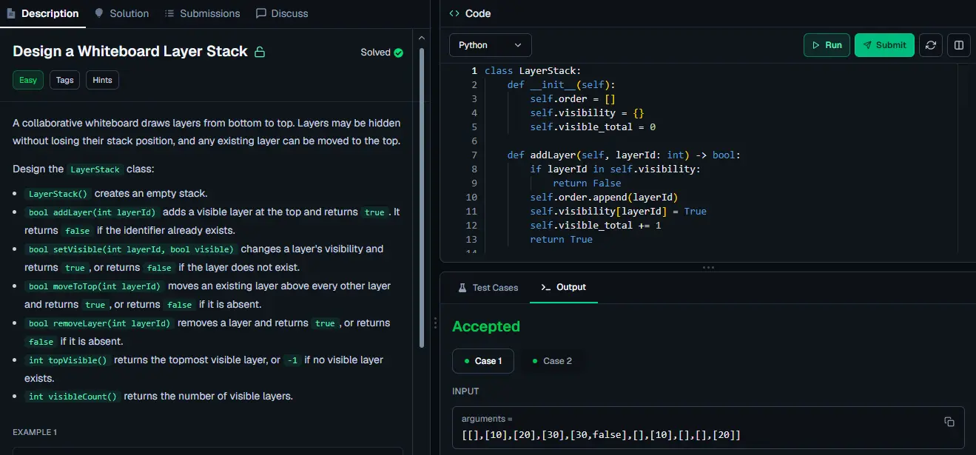This screenshot has height=455, width=976.
Task: Click the EXAMPLE 1 heading
Action: click(35, 432)
